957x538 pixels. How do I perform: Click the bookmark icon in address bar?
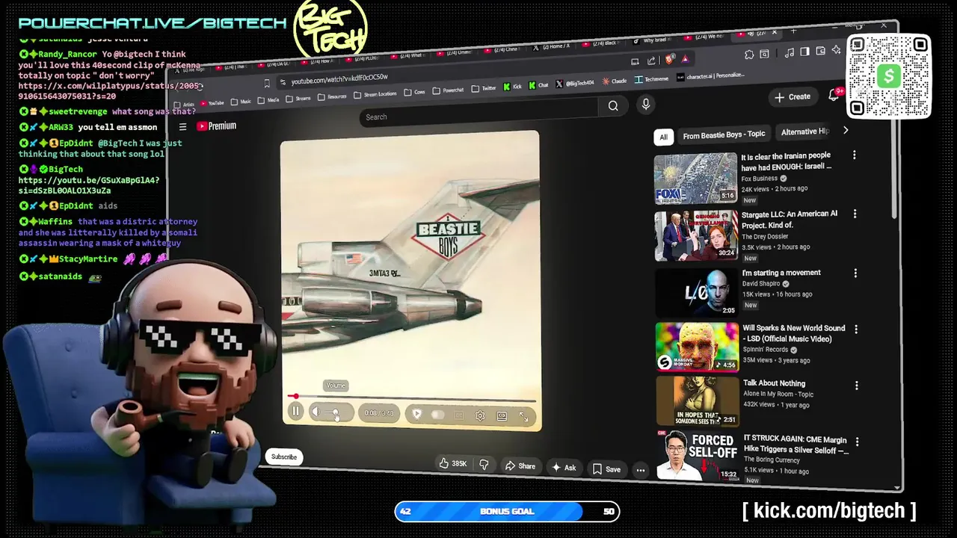[267, 83]
